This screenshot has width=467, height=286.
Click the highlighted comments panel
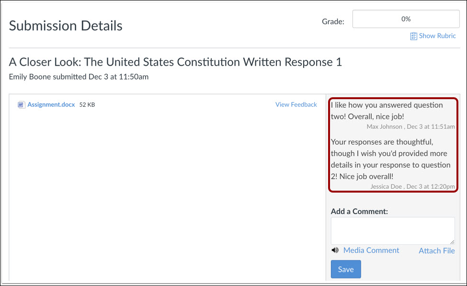[393, 144]
